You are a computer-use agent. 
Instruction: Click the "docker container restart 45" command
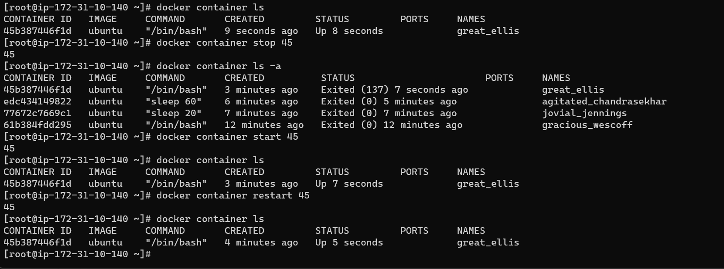tap(233, 195)
